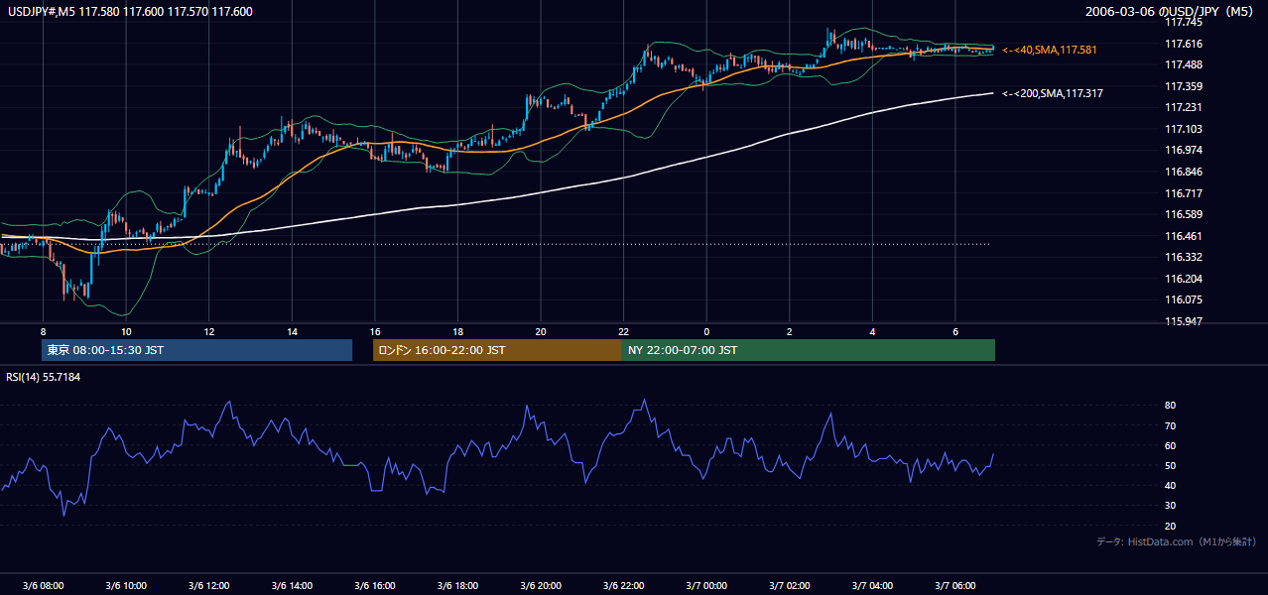The image size is (1268, 595).
Task: Click the 2006-03-06 USD/JPY (M5) chart title
Action: [x=1171, y=12]
